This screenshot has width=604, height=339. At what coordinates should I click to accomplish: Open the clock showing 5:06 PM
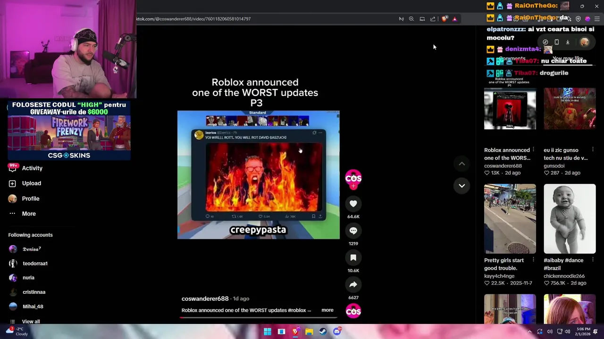tap(583, 331)
